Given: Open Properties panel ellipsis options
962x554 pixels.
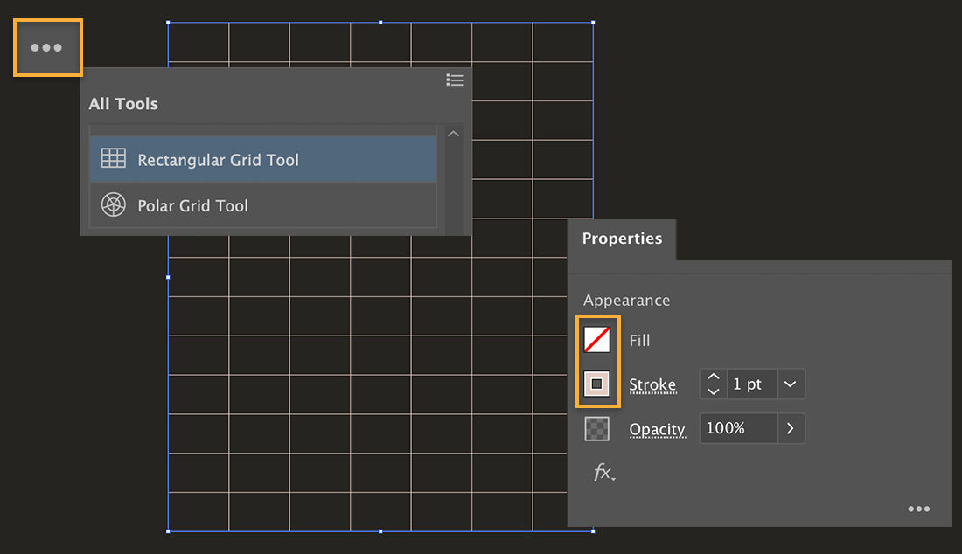Looking at the screenshot, I should 918,509.
